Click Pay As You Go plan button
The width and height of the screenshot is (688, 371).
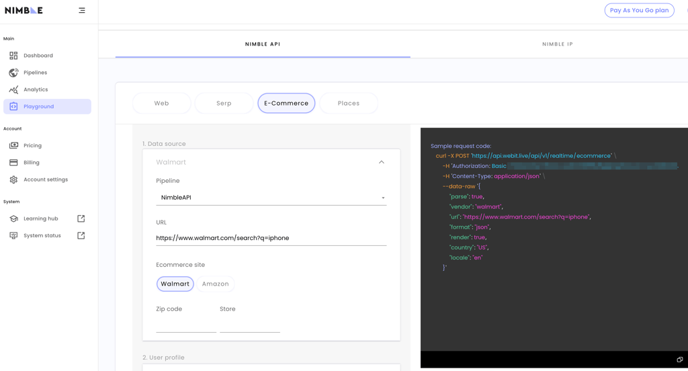point(640,10)
